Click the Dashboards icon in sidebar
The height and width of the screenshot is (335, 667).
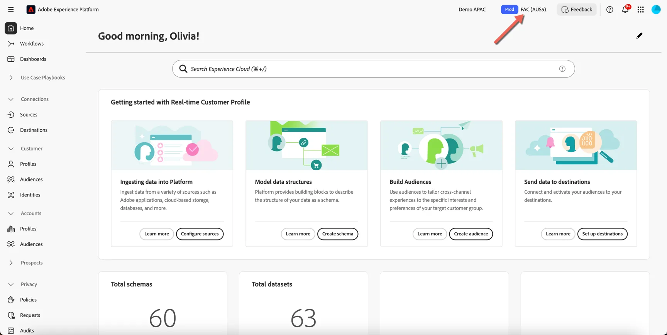11,59
